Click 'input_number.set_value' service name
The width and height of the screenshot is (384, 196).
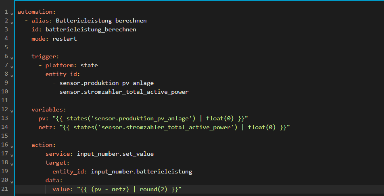click(x=115, y=154)
